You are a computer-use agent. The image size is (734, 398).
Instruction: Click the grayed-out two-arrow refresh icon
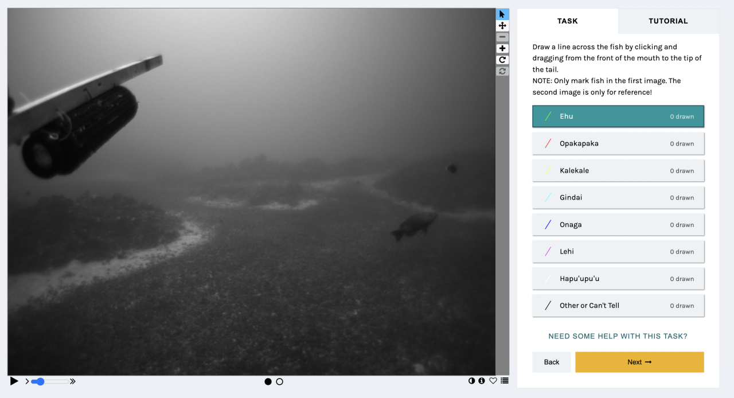click(x=502, y=71)
